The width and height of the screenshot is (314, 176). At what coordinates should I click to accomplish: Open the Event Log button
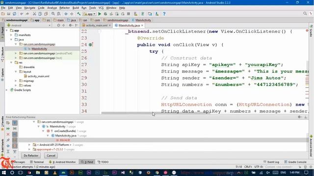271,162
